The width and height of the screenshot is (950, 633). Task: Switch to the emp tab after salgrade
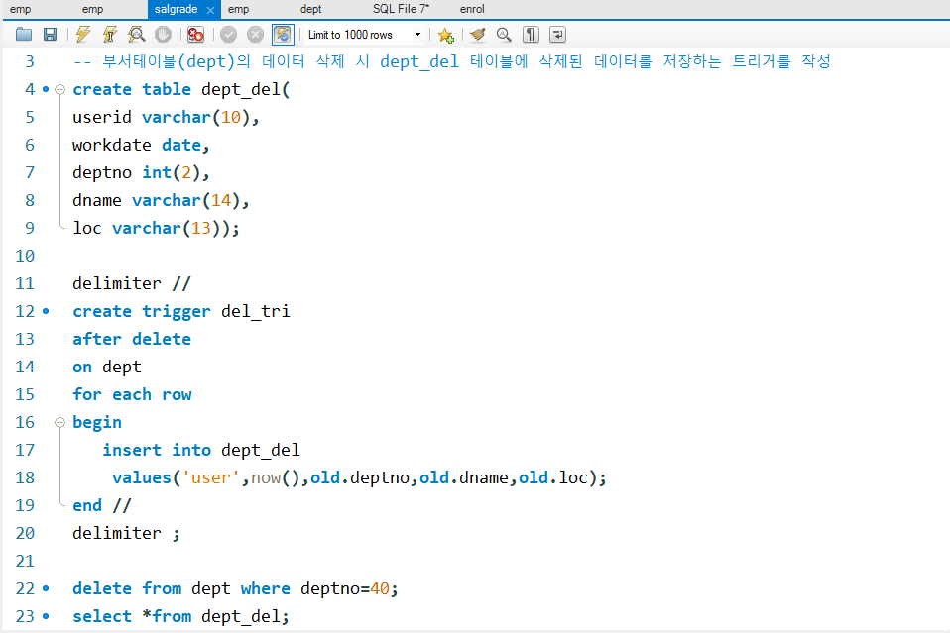pos(239,9)
